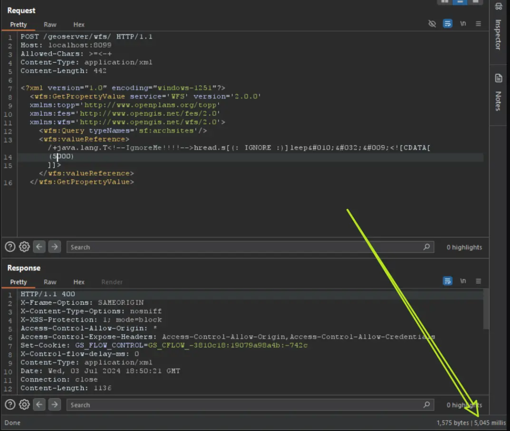Toggle word wrap icon in Request pane

coord(448,24)
